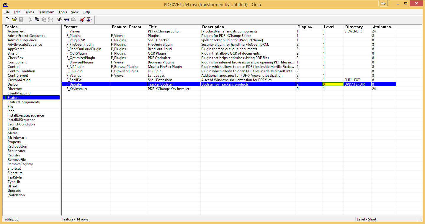Image resolution: width=425 pixels, height=224 pixels.
Task: Click the Orca app icon in title bar
Action: pyautogui.click(x=5, y=4)
